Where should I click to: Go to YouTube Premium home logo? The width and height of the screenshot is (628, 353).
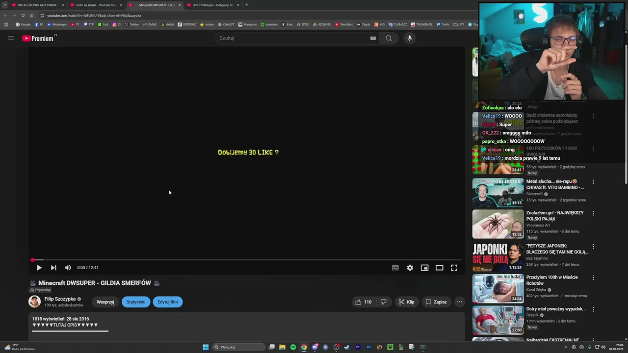point(38,38)
